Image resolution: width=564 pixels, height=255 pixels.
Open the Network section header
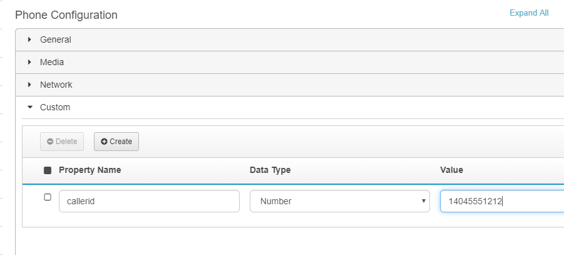pyautogui.click(x=290, y=85)
